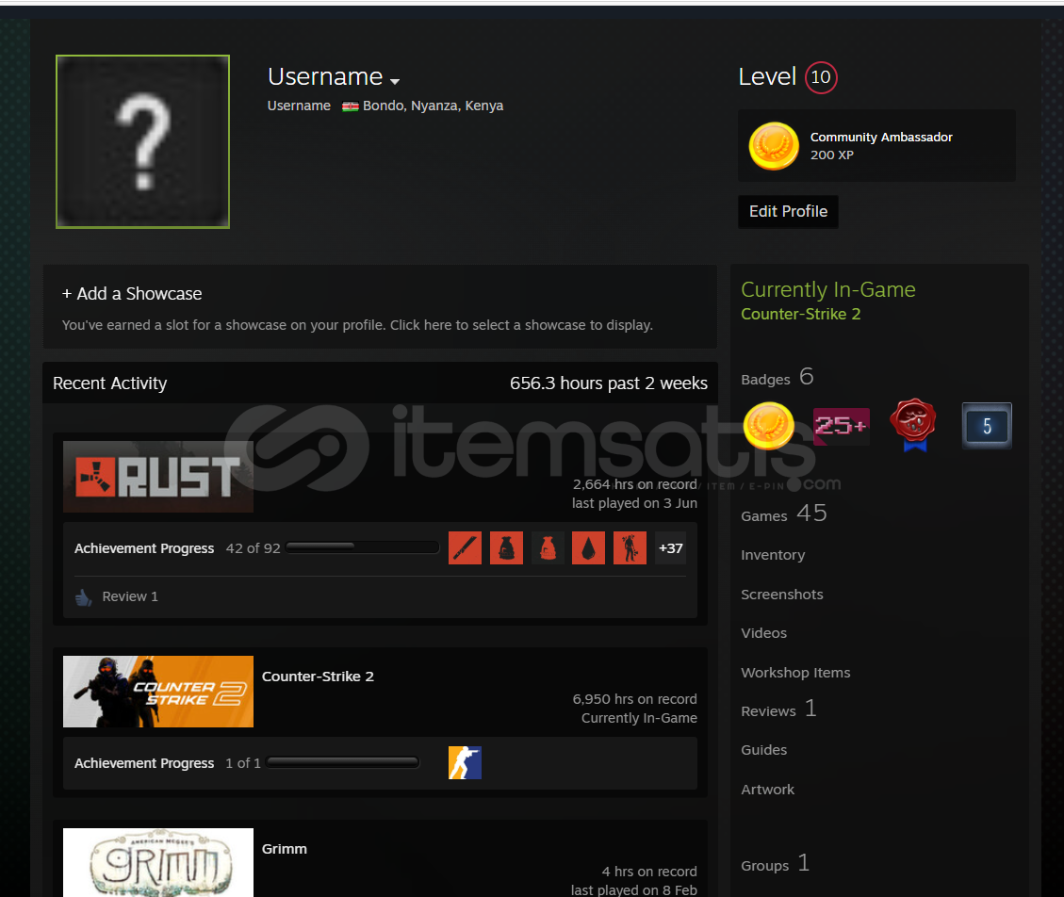Image resolution: width=1064 pixels, height=897 pixels.
Task: Click Add a Showcase
Action: click(132, 294)
